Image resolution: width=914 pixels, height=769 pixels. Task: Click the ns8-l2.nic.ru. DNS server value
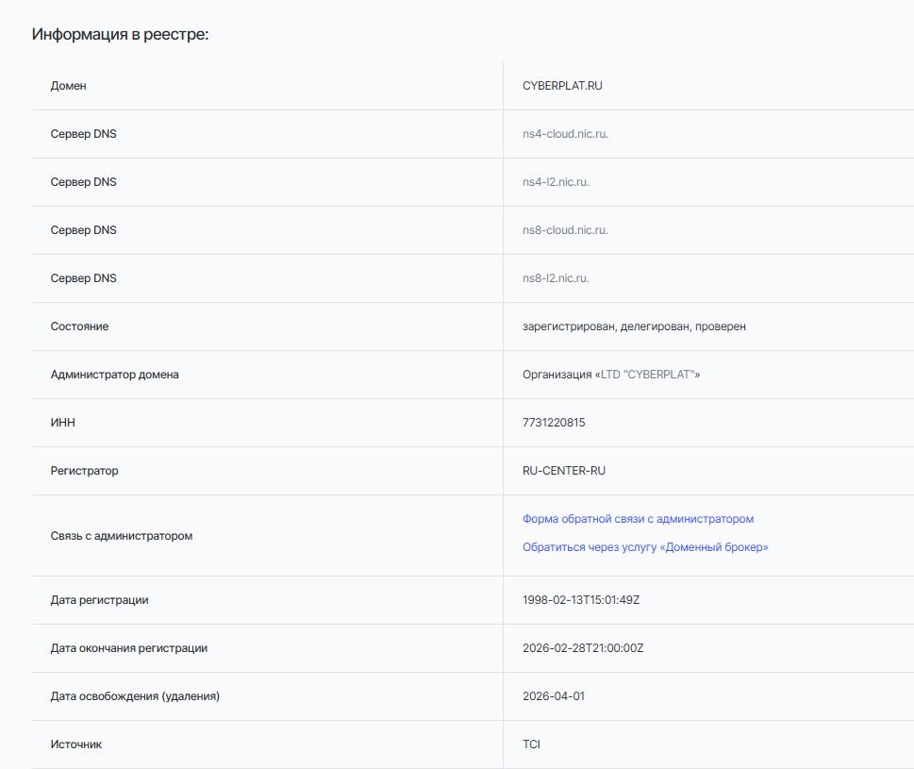pos(556,278)
